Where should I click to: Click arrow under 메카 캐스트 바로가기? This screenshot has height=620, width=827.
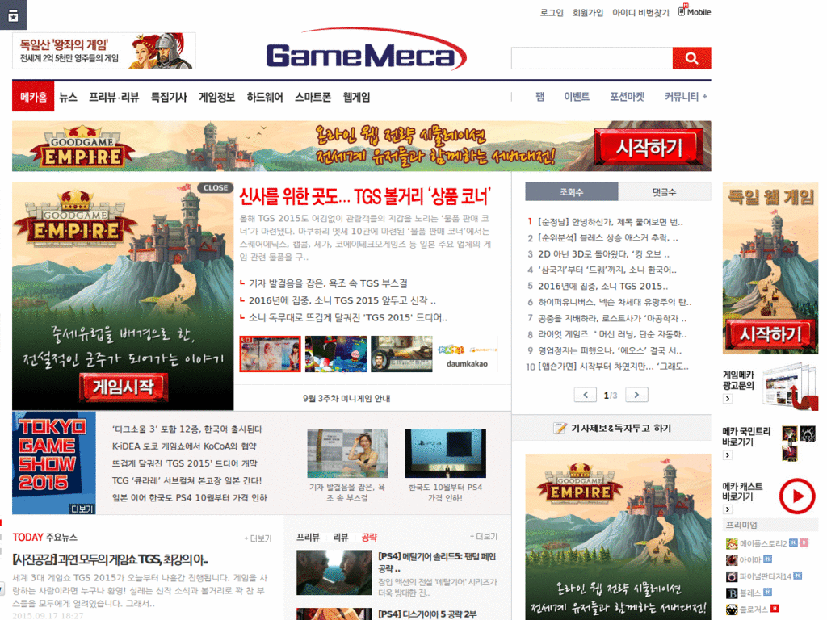pos(728,509)
